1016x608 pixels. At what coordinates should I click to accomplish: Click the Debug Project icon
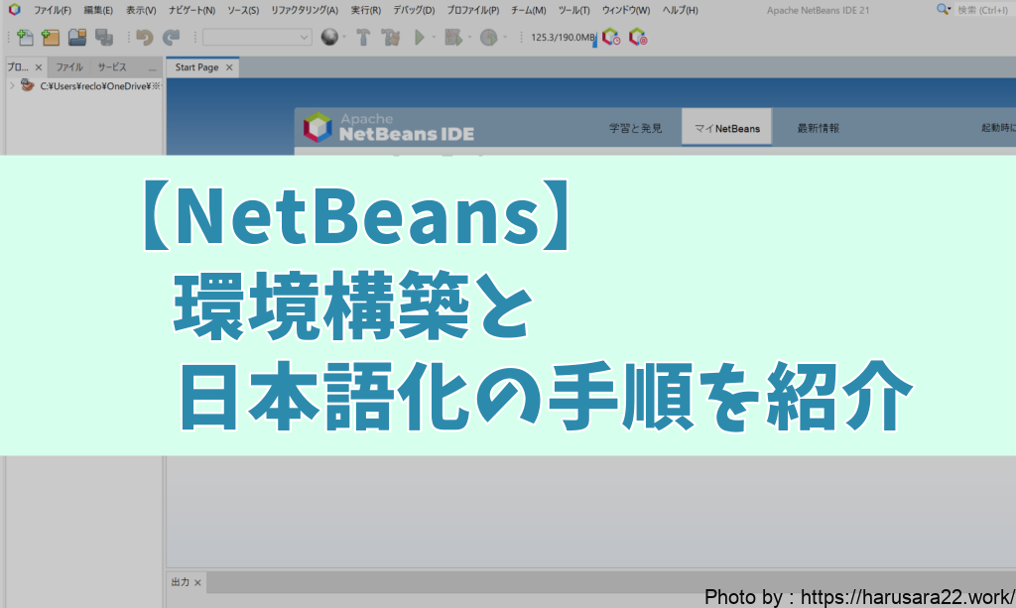(x=452, y=38)
